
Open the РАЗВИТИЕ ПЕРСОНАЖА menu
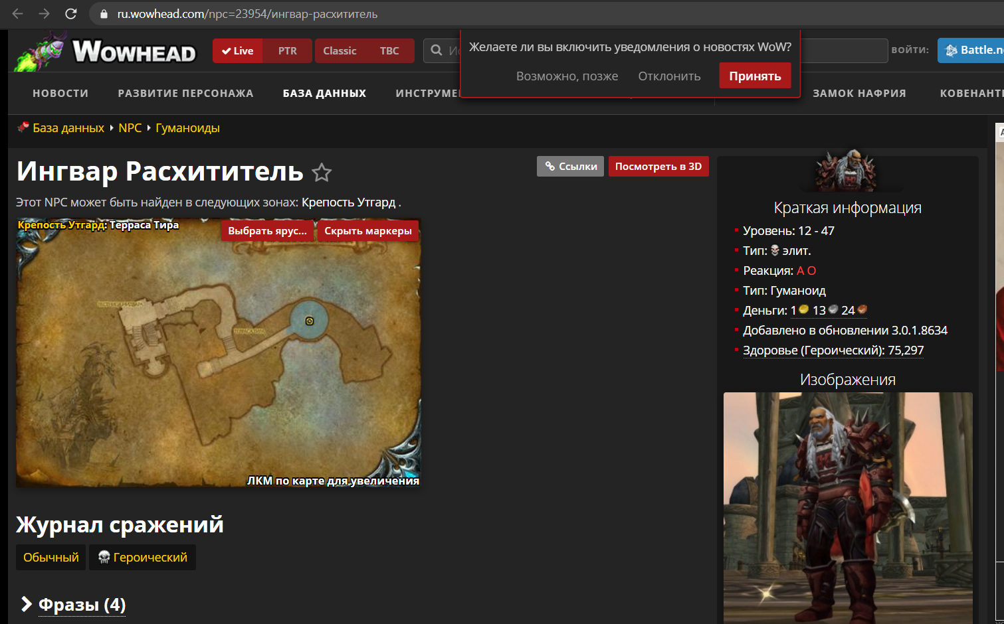click(186, 94)
